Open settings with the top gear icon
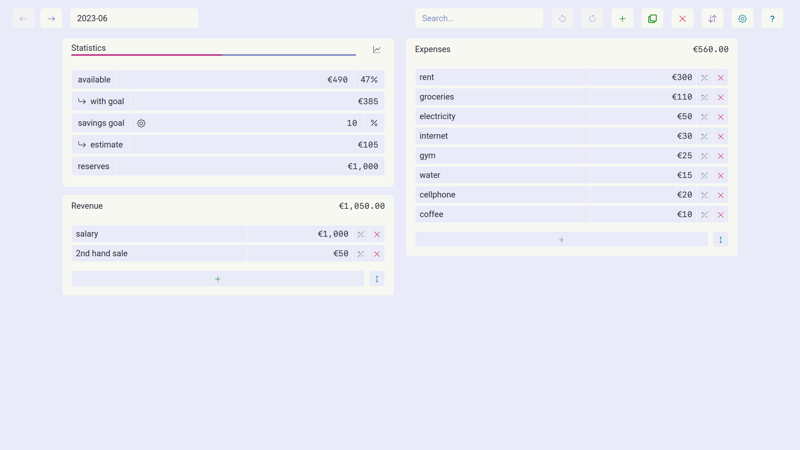The height and width of the screenshot is (450, 800). coord(742,18)
